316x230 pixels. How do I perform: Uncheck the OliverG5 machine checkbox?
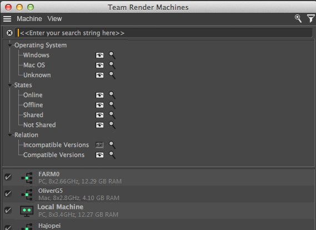coord(8,194)
